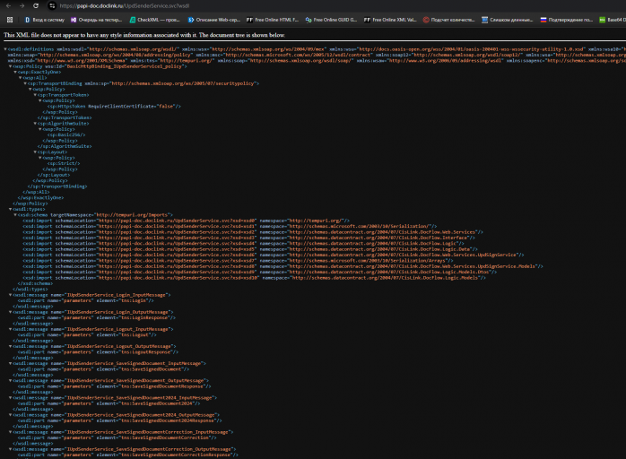Screen dimensions: 626x459
Task: Click the element="tns:Login" part line
Action: click(86, 300)
